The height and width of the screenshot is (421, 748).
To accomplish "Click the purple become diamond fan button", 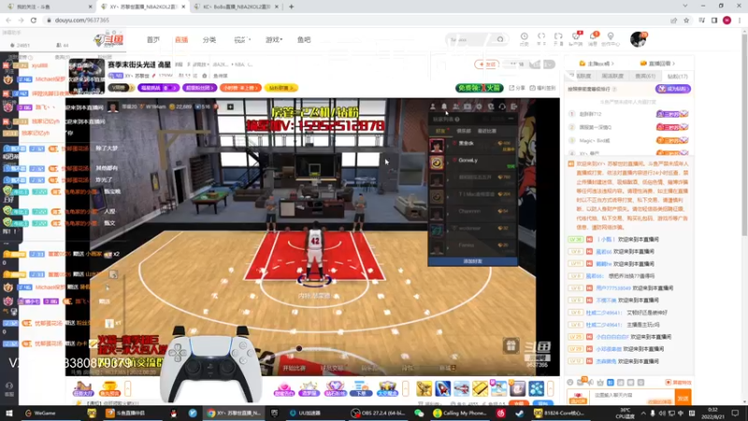I will click(x=672, y=89).
